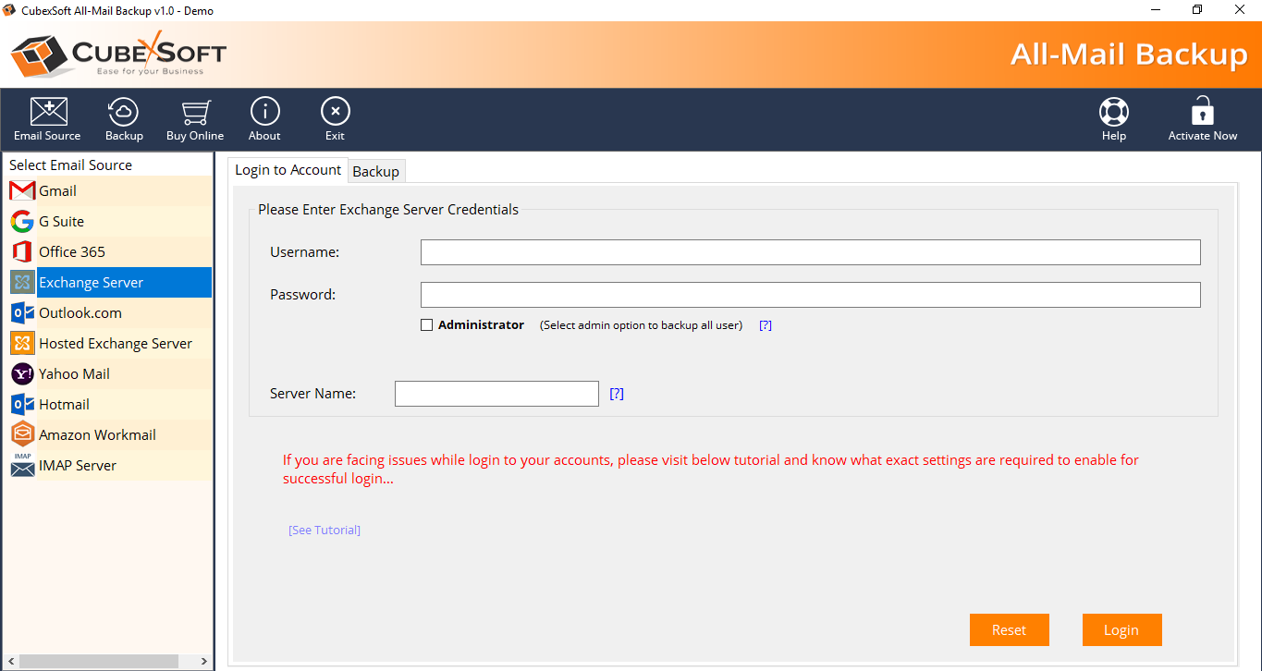Image resolution: width=1262 pixels, height=671 pixels.
Task: Enable the Administrator checkbox
Action: pos(426,324)
